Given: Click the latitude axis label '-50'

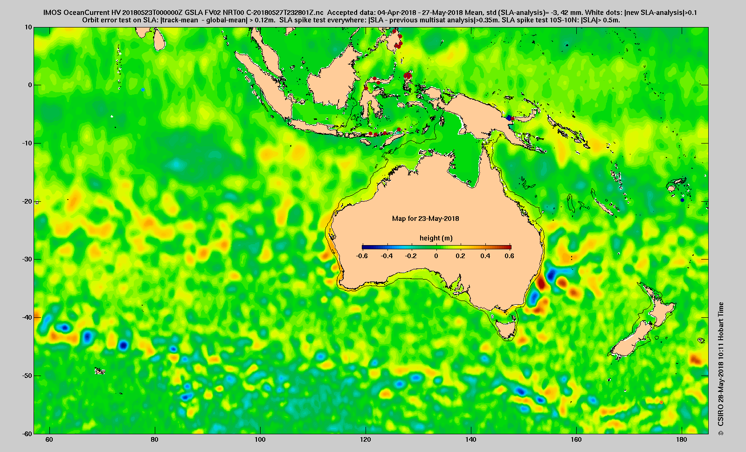Looking at the screenshot, I should tap(27, 376).
